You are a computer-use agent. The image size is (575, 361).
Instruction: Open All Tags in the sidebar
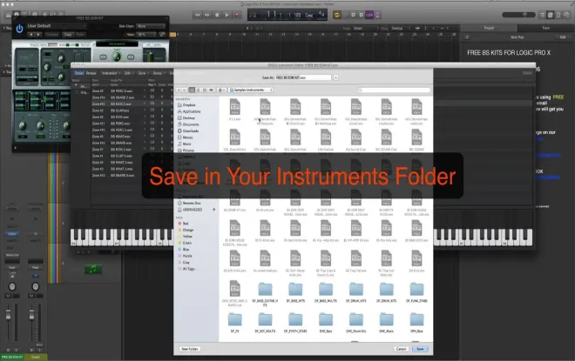pos(187,269)
